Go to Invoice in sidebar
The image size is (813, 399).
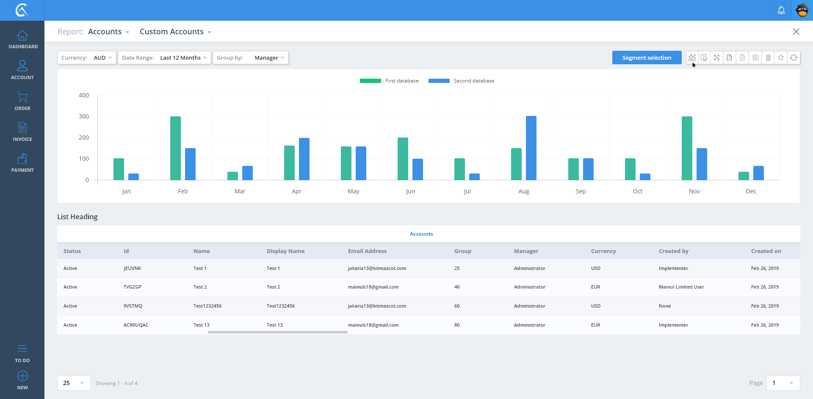click(x=22, y=132)
